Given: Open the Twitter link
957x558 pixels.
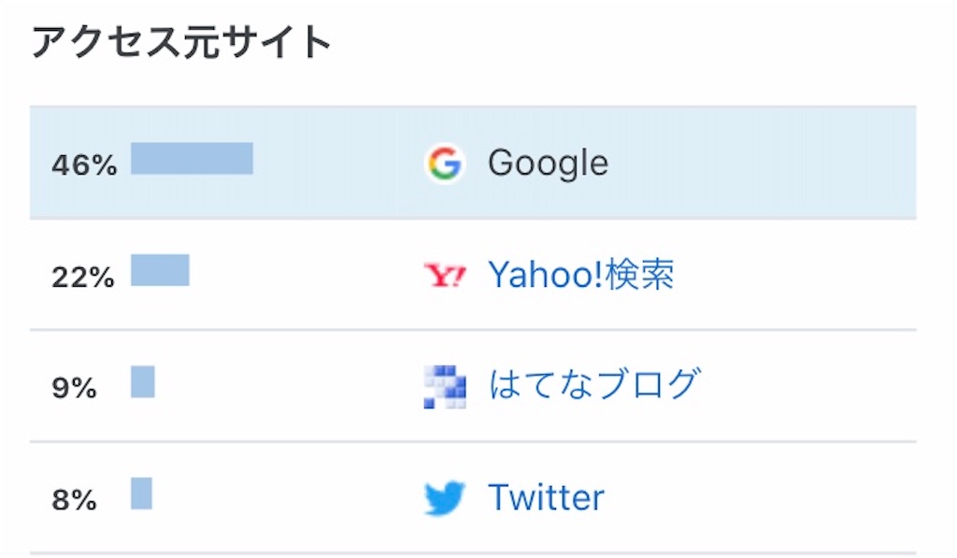Looking at the screenshot, I should pos(546,497).
